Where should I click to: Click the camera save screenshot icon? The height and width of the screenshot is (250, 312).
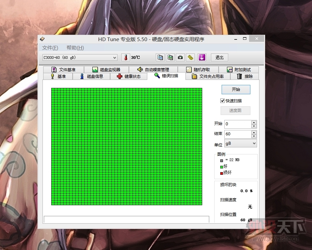tap(180, 57)
